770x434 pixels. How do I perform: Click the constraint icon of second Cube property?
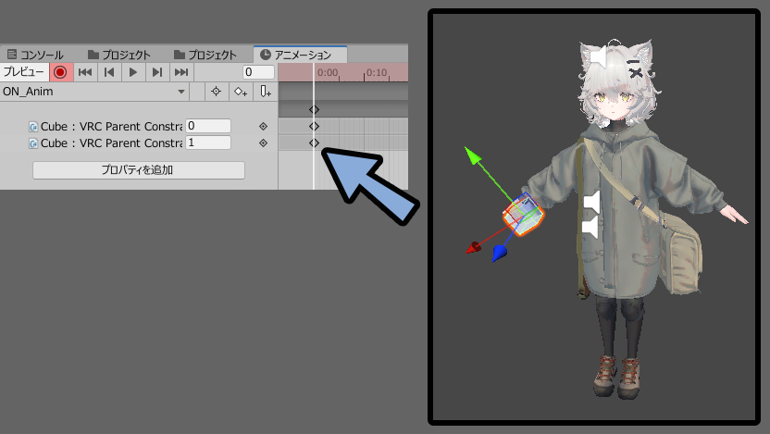pos(33,143)
